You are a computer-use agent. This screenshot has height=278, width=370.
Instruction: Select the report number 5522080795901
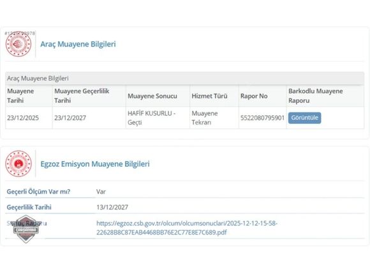click(x=262, y=118)
